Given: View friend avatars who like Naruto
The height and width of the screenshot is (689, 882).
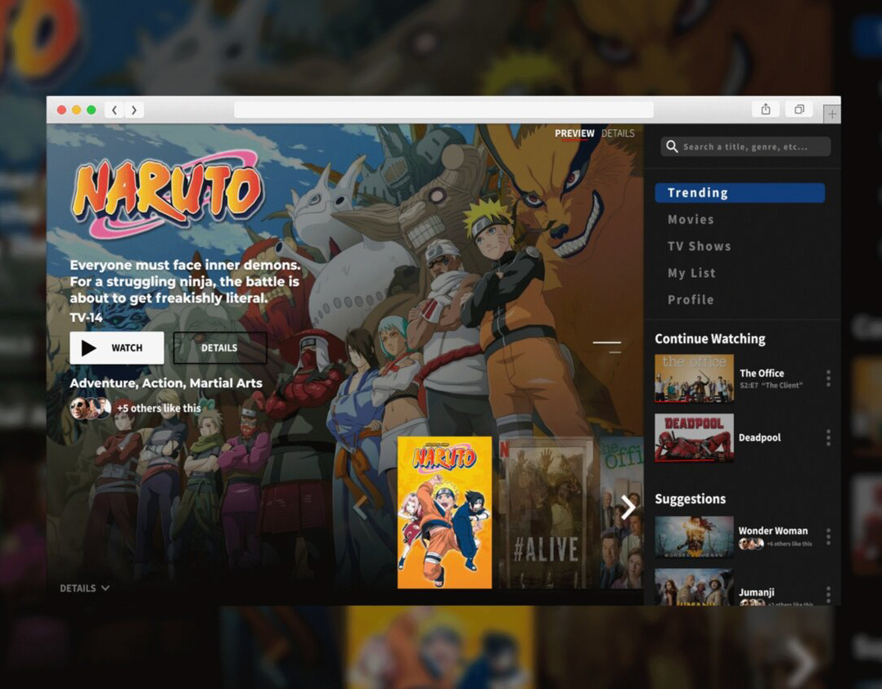Looking at the screenshot, I should (x=90, y=408).
